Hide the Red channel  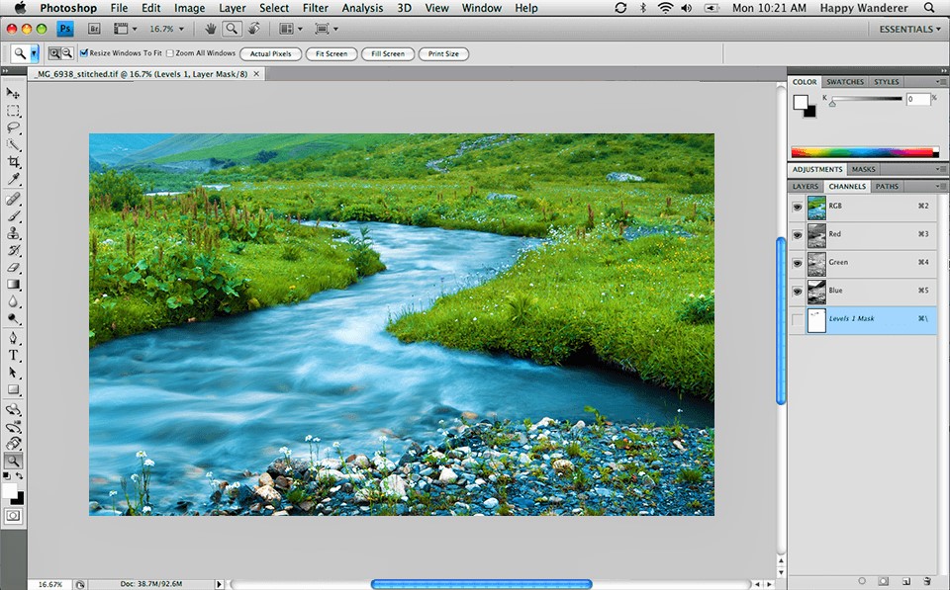pyautogui.click(x=797, y=234)
